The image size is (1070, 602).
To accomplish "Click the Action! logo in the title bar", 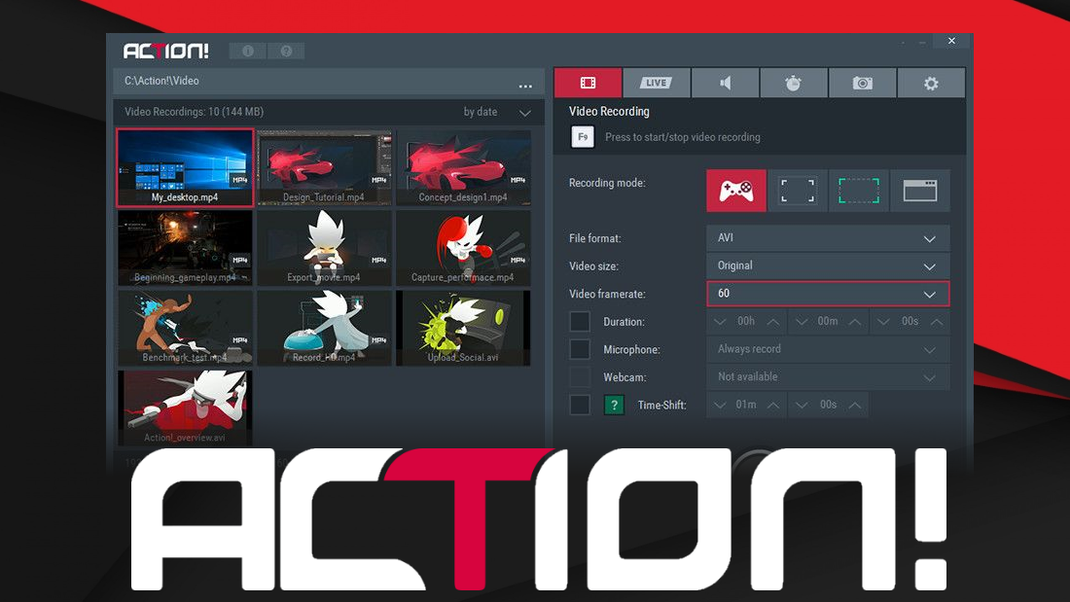I will click(165, 52).
